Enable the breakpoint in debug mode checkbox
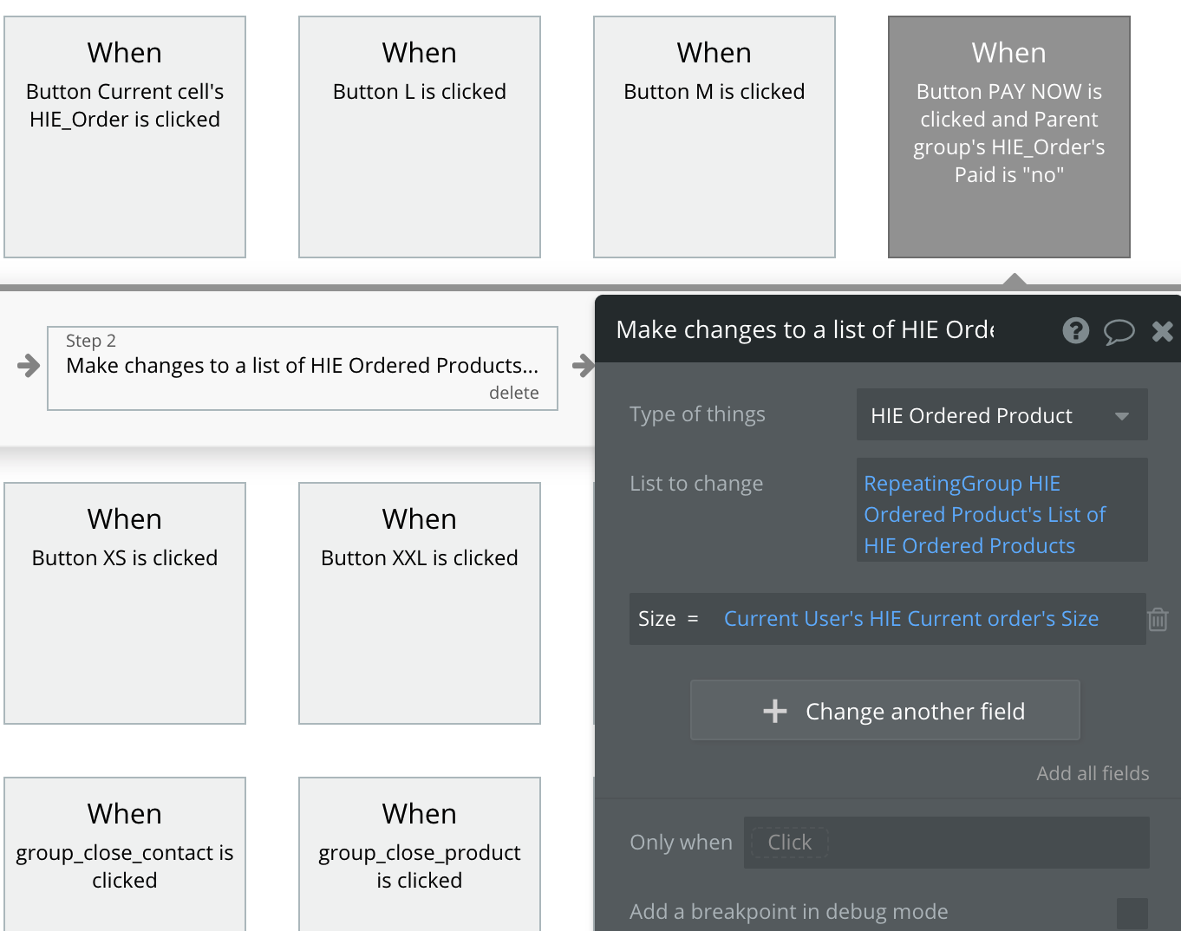 tap(1132, 913)
